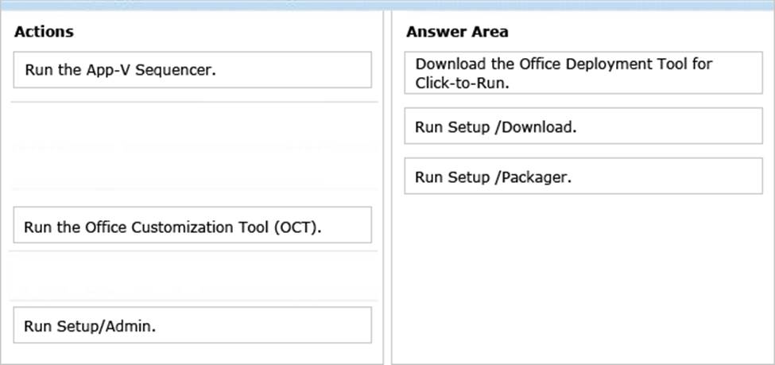The height and width of the screenshot is (365, 775).
Task: Click the Click-to-Run text in the Deployment Tool item
Action: 462,83
